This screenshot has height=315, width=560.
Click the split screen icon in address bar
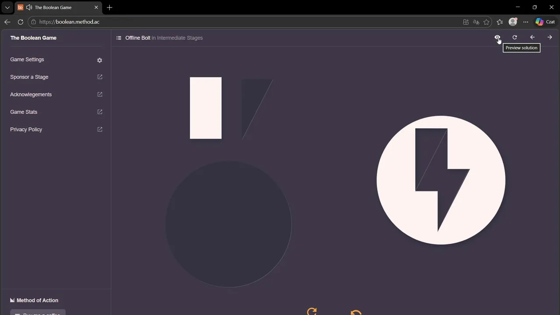pos(466,22)
